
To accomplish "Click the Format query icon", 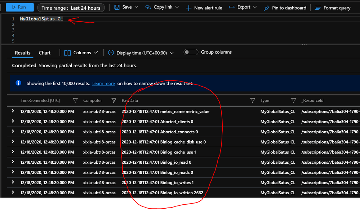I will [x=318, y=8].
